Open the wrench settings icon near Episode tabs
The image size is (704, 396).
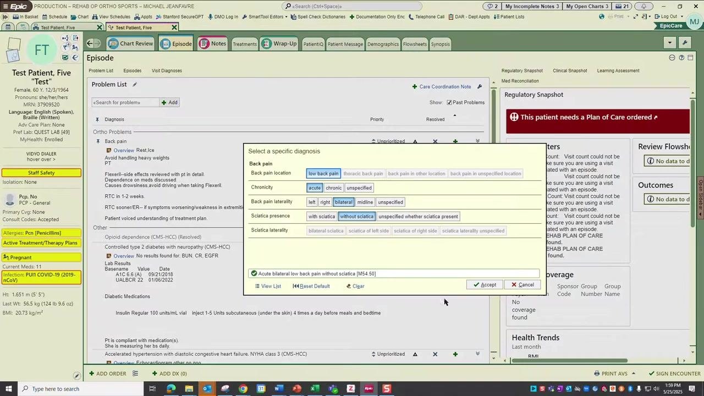coord(685,43)
